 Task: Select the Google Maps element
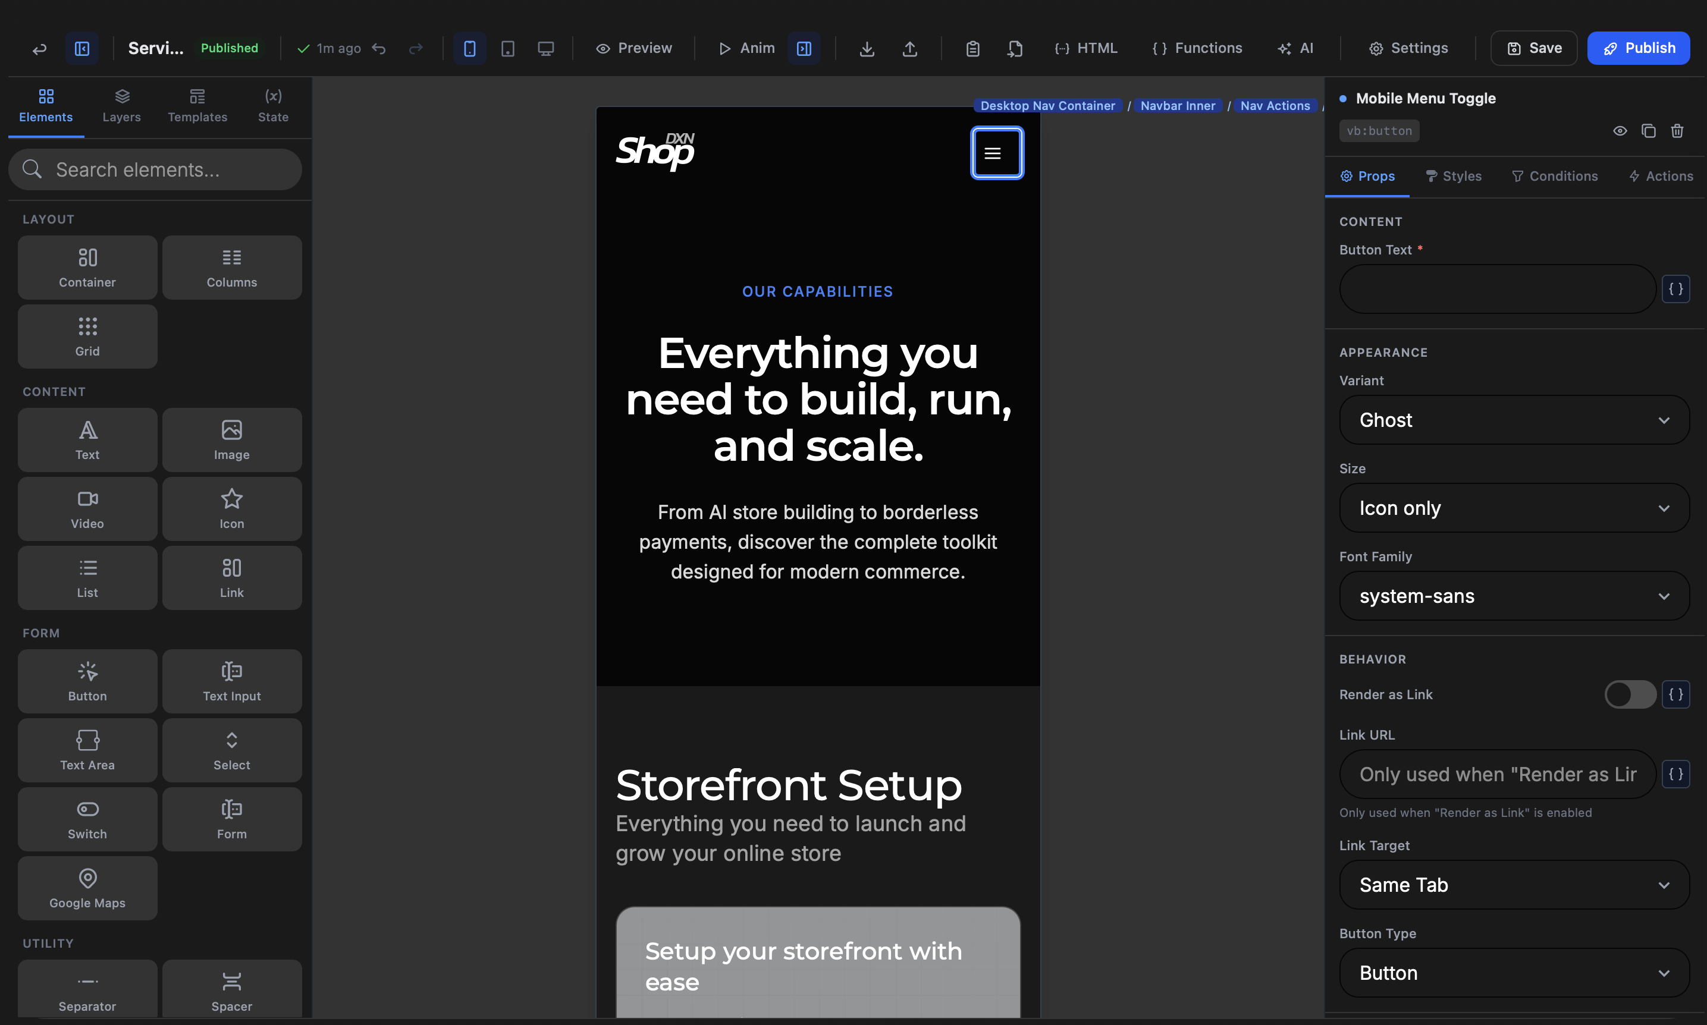point(88,888)
